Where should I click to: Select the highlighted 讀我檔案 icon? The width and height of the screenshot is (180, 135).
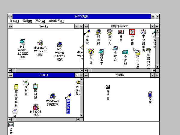68,106
